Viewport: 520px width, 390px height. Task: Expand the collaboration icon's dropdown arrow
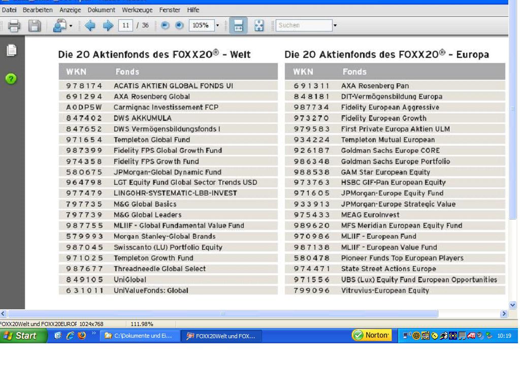point(71,25)
